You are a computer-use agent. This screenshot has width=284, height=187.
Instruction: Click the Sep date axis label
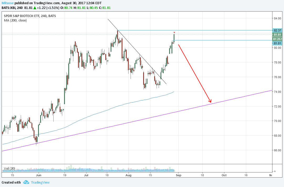pyautogui.click(x=178, y=175)
